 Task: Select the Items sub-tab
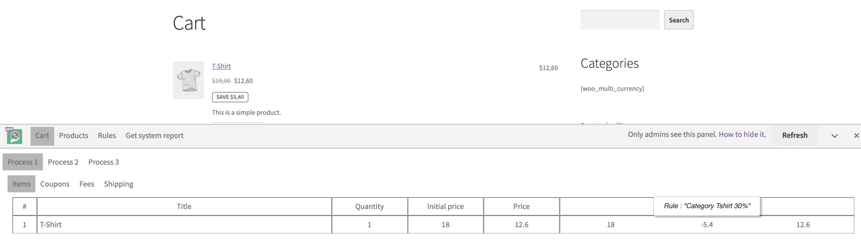[x=21, y=184]
